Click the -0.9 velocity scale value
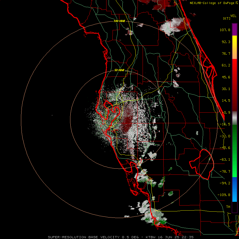Image resolution: width=239 pixels, height=239 pixels. (226, 113)
